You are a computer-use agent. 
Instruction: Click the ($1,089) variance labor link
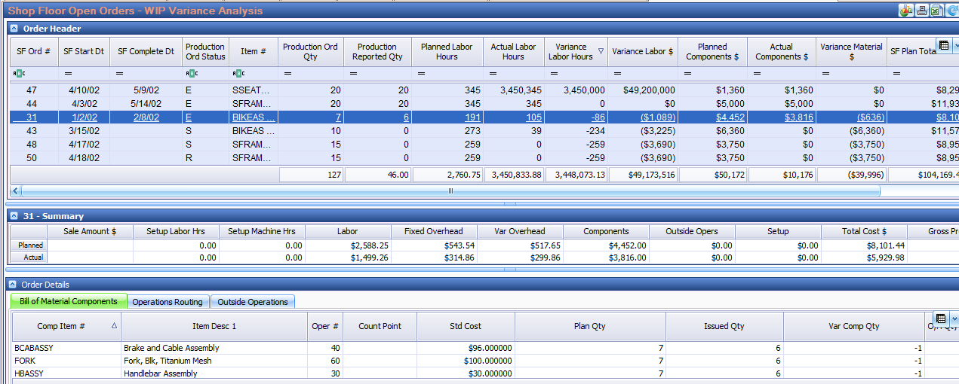point(657,117)
